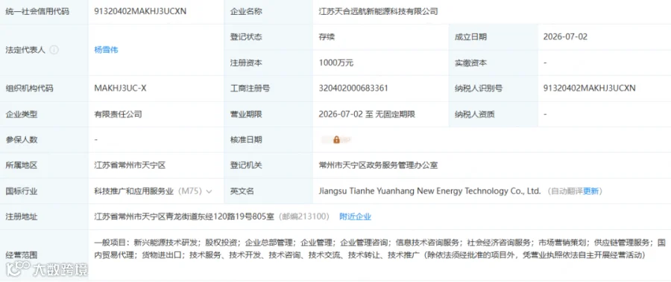The height and width of the screenshot is (282, 671).
Task: Open the 附近企业 nearby companies link
Action: [x=355, y=217]
